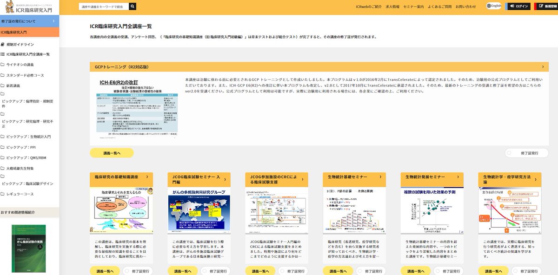Click the folder icon beside 今イチオシの講義
Image resolution: width=558 pixels, height=275 pixels.
(x=3, y=65)
